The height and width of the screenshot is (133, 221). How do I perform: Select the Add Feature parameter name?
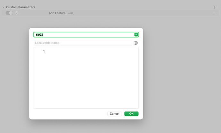pyautogui.click(x=57, y=13)
